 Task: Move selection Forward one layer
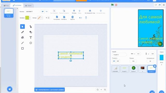(74, 11)
